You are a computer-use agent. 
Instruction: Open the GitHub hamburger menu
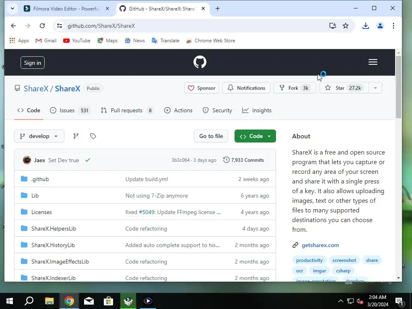[x=373, y=62]
